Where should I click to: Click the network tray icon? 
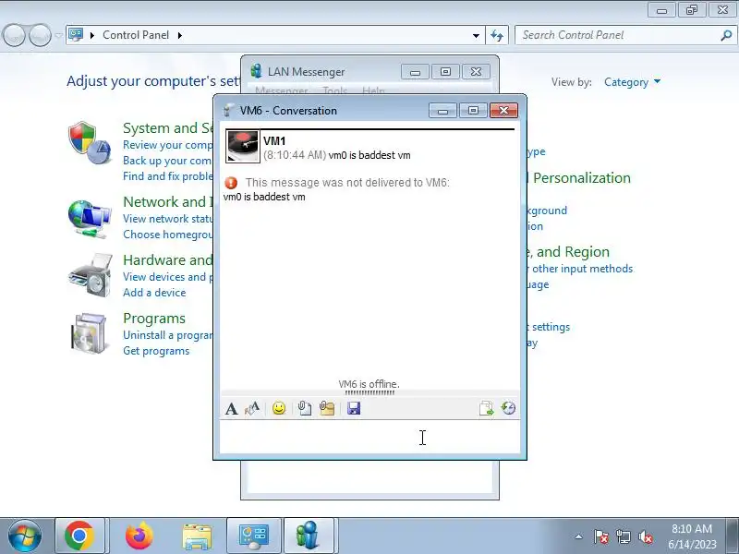(623, 536)
